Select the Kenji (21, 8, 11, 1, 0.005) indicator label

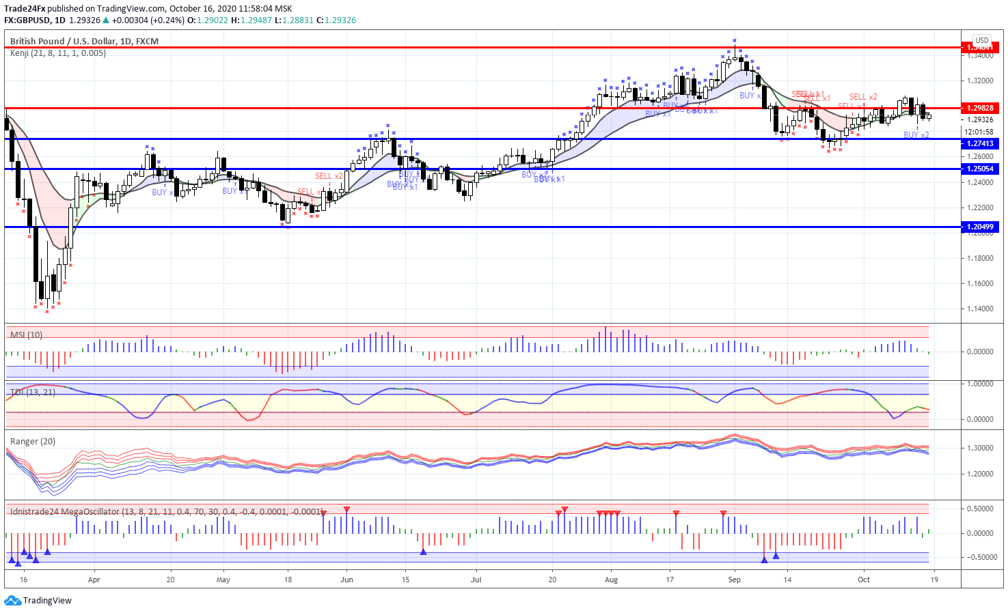tap(58, 53)
